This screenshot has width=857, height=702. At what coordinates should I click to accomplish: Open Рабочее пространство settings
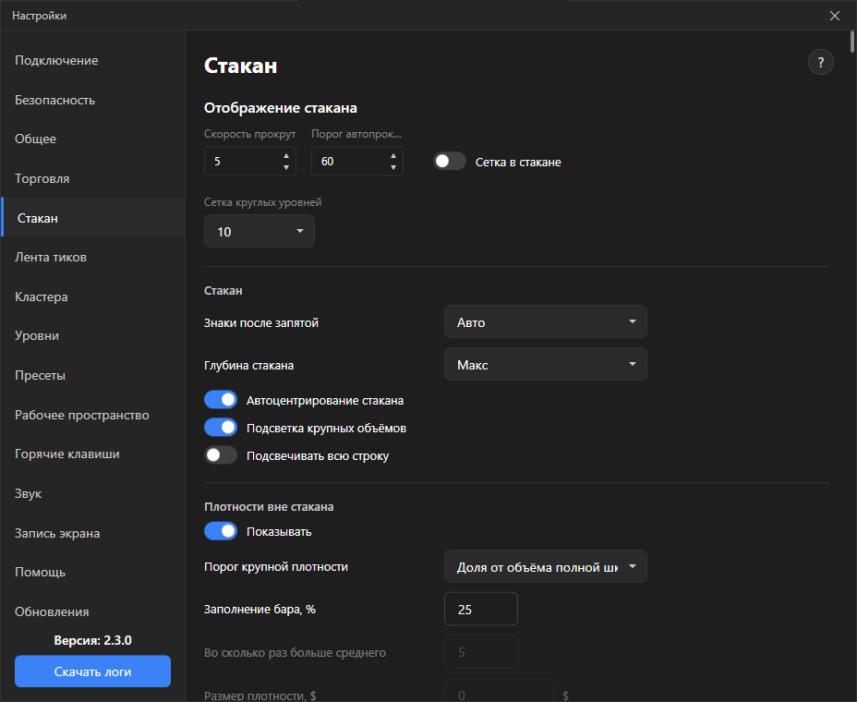(x=93, y=415)
